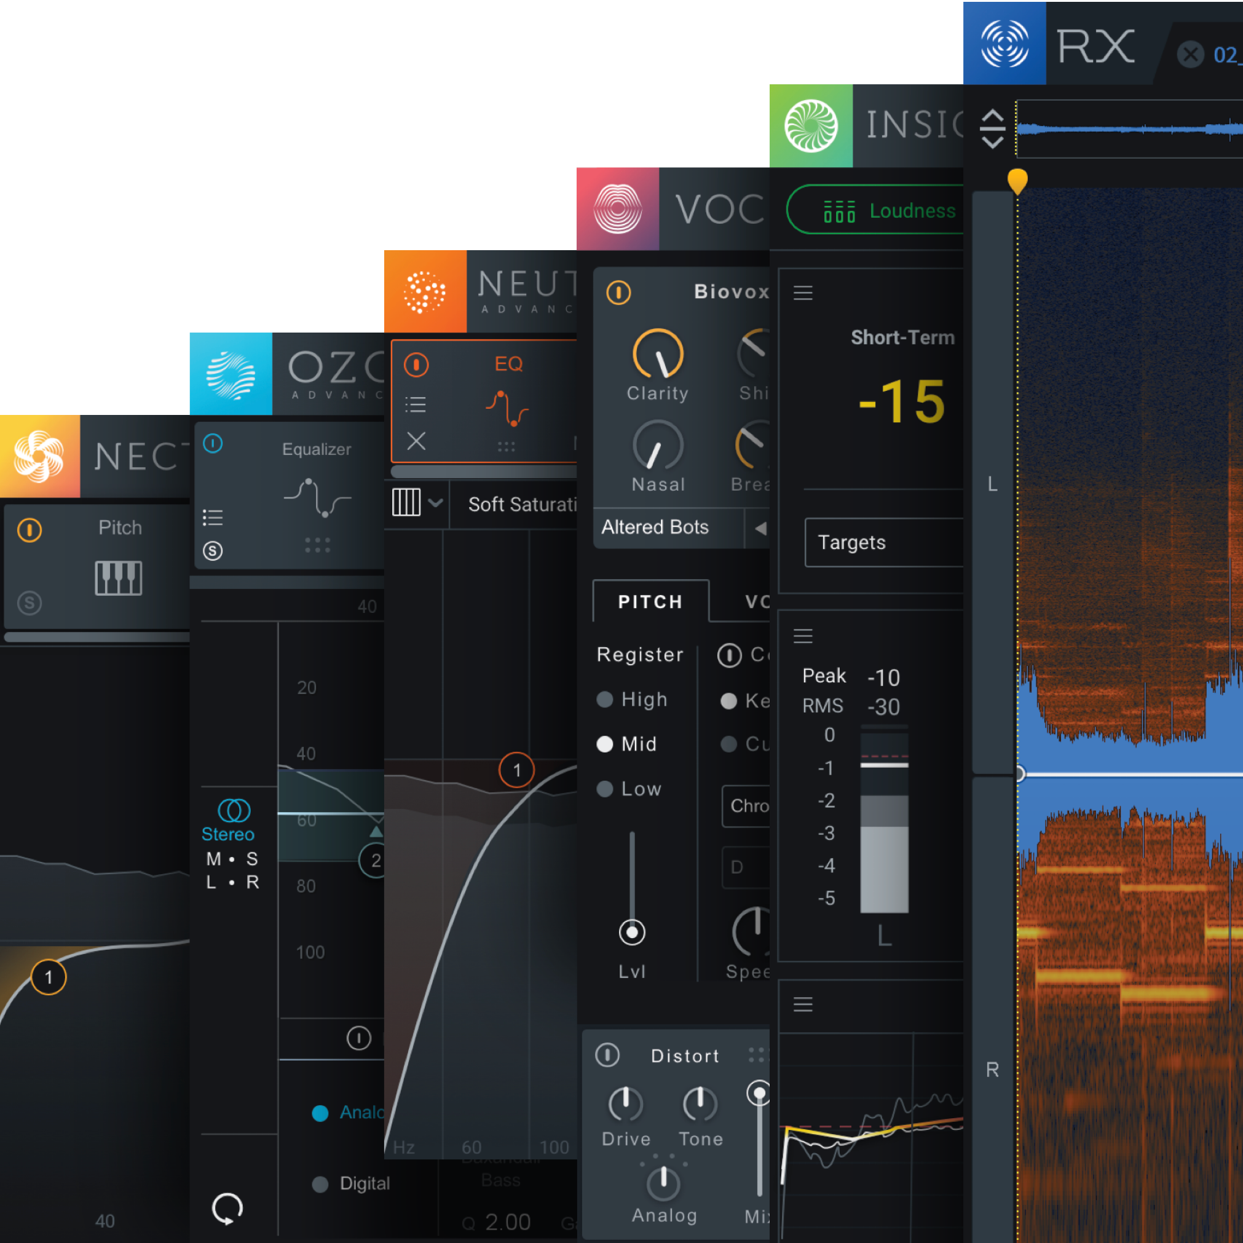Close the RX file tab with X
This screenshot has height=1243, width=1243.
[x=1190, y=54]
